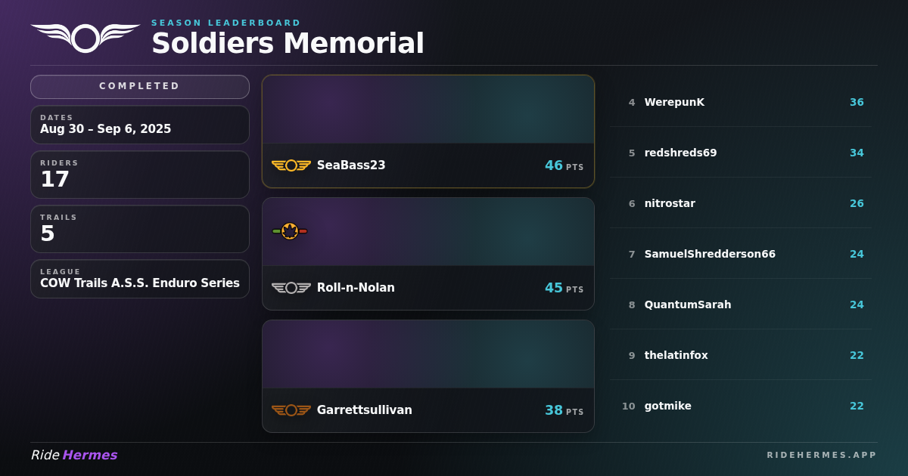The image size is (908, 476).
Task: Open the Trails count card
Action: tap(140, 229)
